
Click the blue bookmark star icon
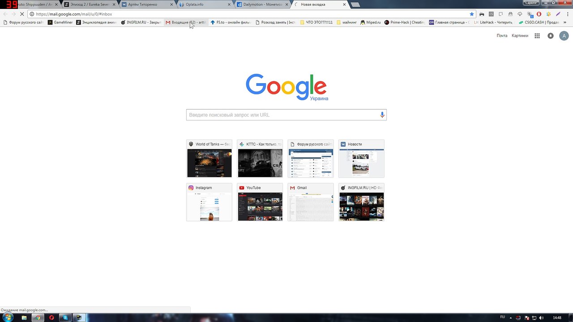coord(471,14)
